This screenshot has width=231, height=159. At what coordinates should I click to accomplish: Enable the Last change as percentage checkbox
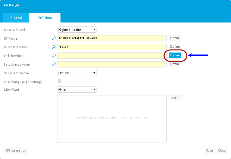59,81
